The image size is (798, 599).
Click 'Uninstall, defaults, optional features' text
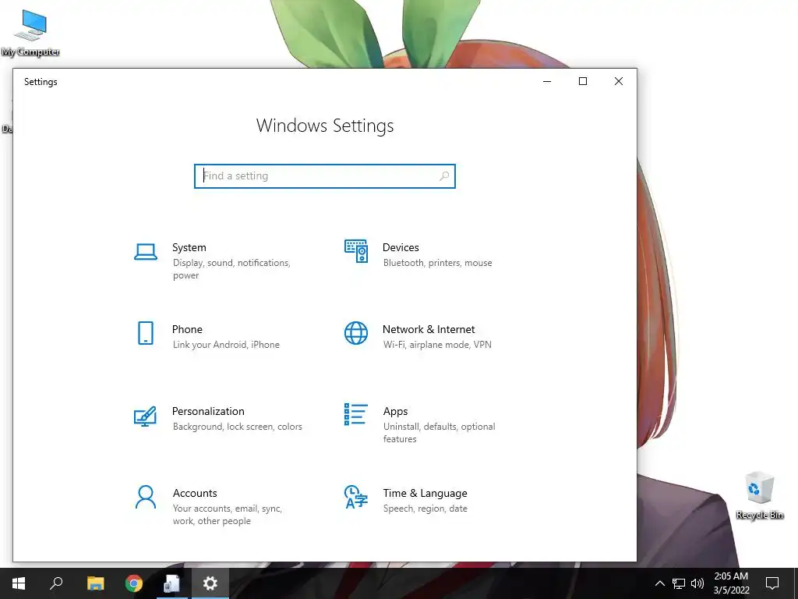(440, 432)
